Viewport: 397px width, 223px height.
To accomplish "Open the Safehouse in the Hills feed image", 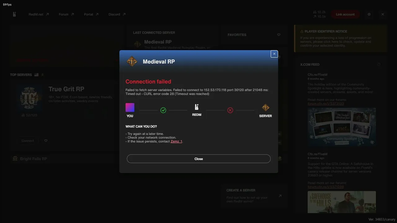I will click(x=342, y=202).
